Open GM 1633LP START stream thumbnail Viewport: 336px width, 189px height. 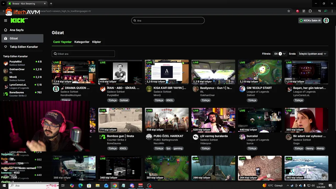pyautogui.click(x=260, y=72)
